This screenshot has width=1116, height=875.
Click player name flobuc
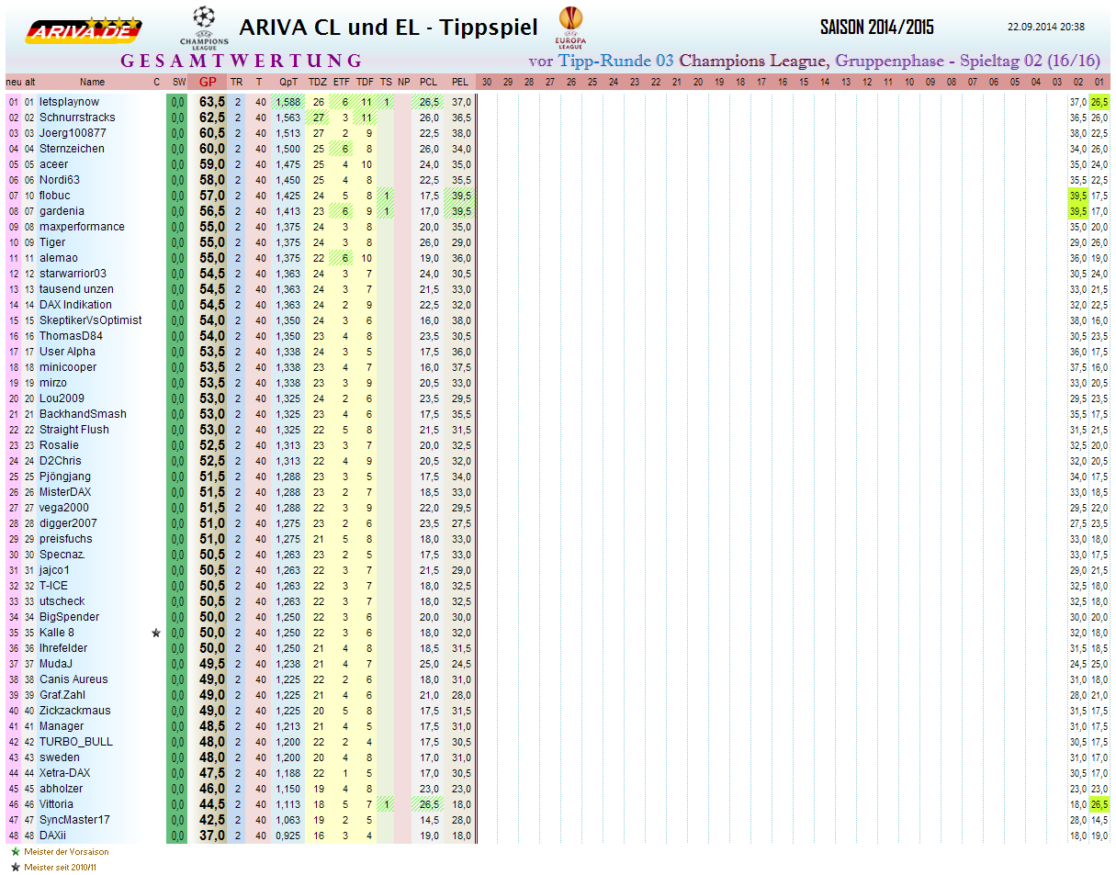[x=55, y=196]
